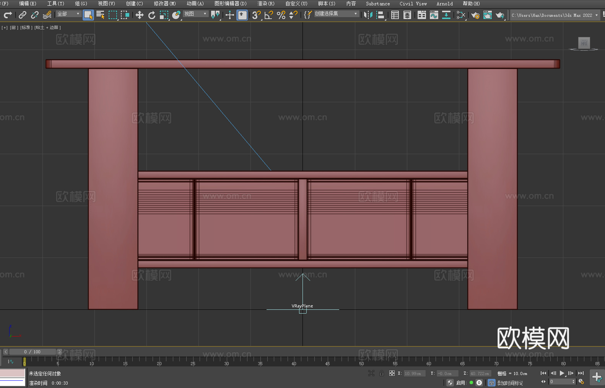Open the Rendered Frame Window
This screenshot has height=388, width=605.
click(488, 15)
